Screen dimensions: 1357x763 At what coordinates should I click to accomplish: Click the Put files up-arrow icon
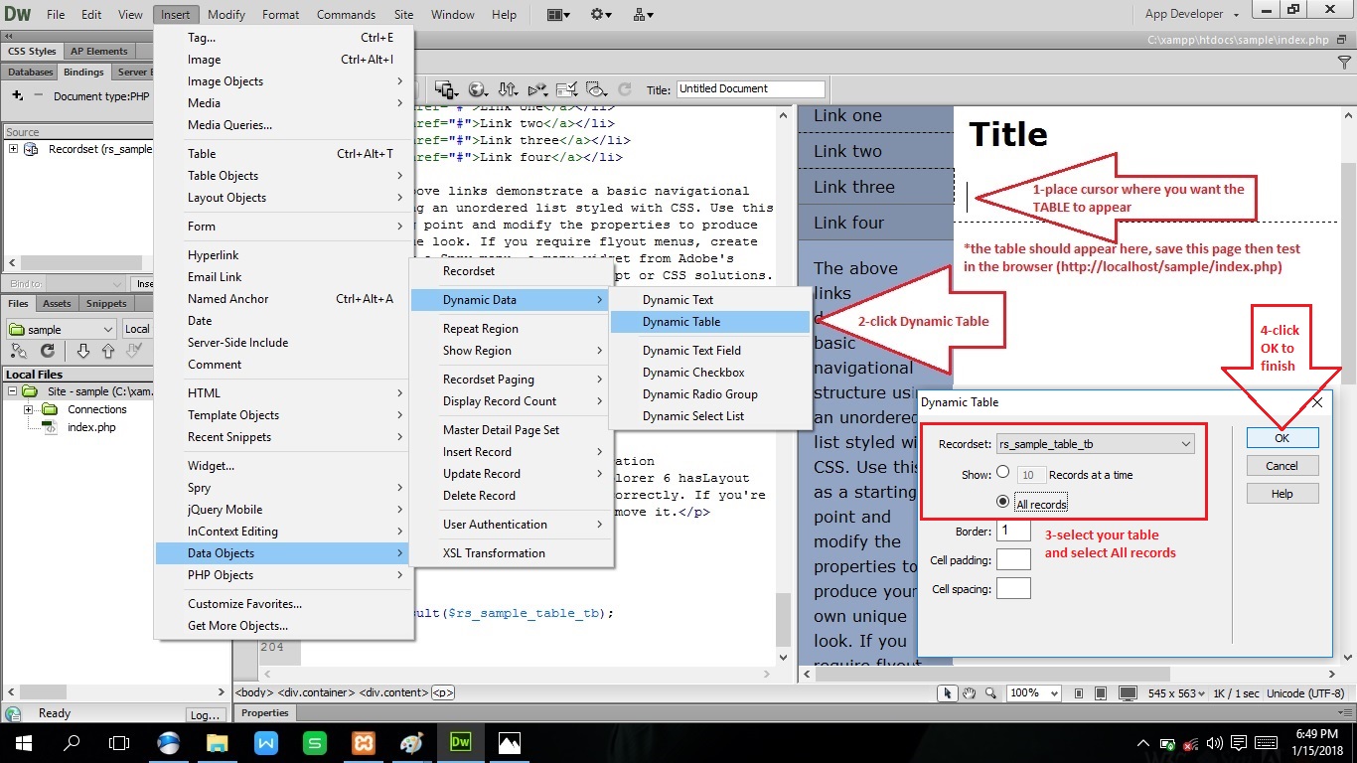coord(108,351)
